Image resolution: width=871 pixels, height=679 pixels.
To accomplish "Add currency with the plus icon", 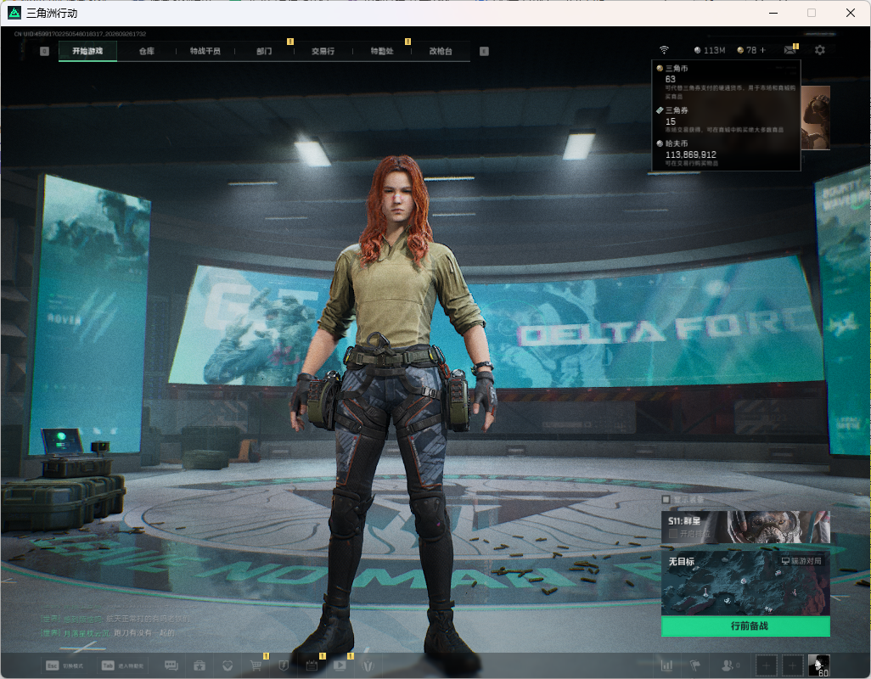I will [x=762, y=50].
